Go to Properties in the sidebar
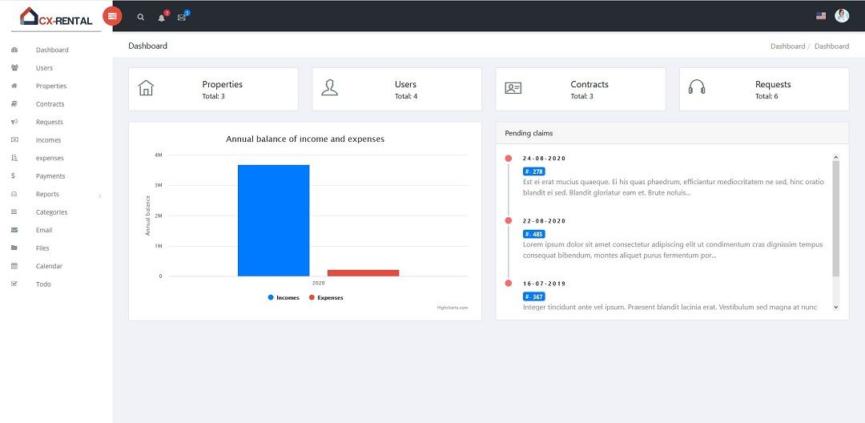Image resolution: width=865 pixels, height=423 pixels. click(51, 86)
